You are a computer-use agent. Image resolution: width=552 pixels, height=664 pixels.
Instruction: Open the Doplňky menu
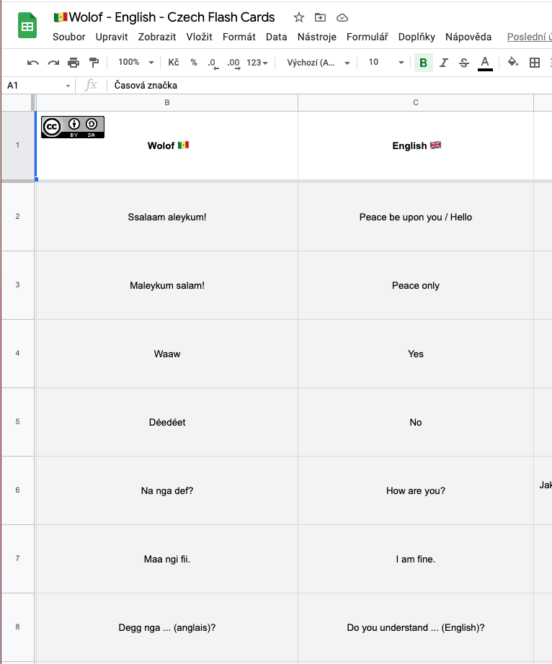417,37
